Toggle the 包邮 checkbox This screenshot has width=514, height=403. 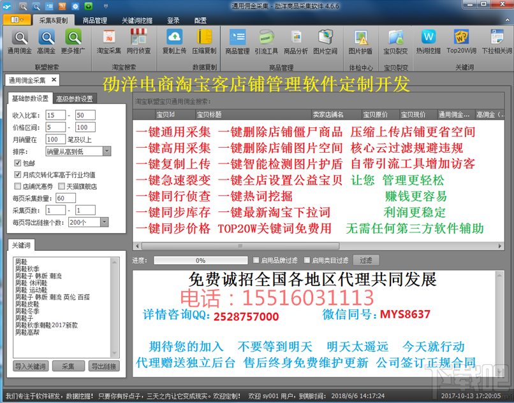click(x=18, y=163)
